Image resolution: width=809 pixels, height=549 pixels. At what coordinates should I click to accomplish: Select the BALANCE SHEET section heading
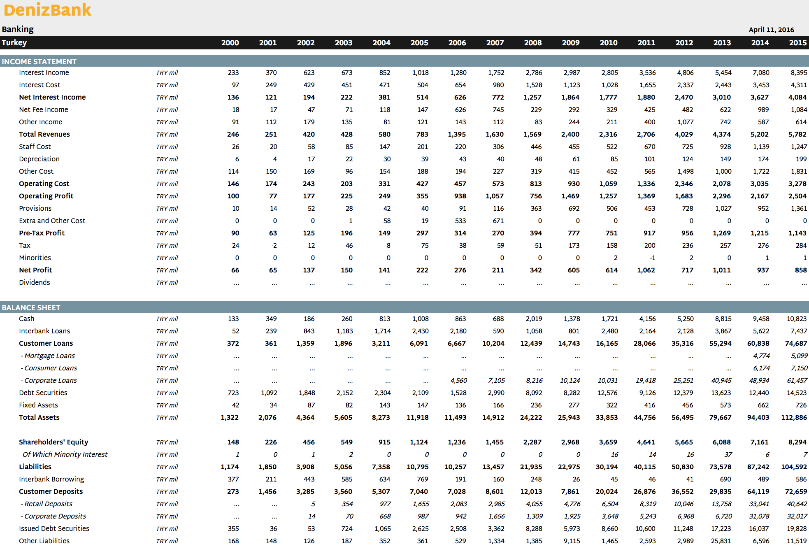[x=31, y=308]
